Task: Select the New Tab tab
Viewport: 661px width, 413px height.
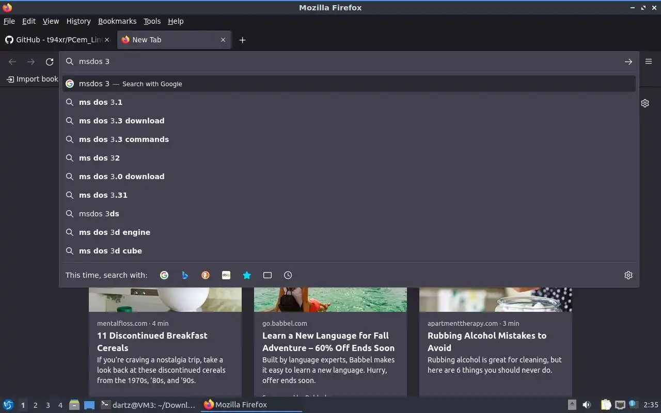Action: 175,40
